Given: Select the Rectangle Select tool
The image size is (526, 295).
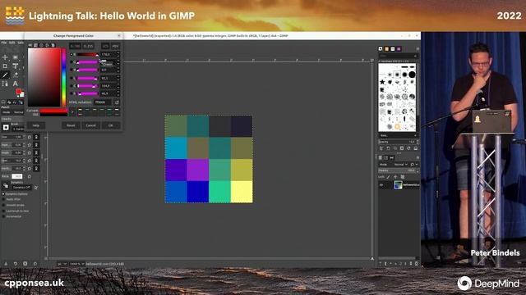Looking at the screenshot, I should (x=16, y=57).
